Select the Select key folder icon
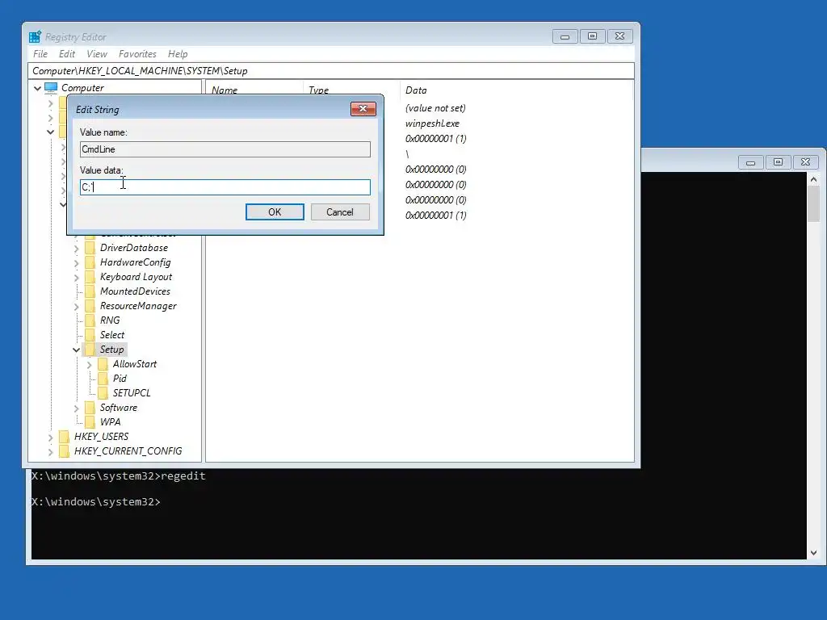The image size is (827, 620). pos(90,335)
